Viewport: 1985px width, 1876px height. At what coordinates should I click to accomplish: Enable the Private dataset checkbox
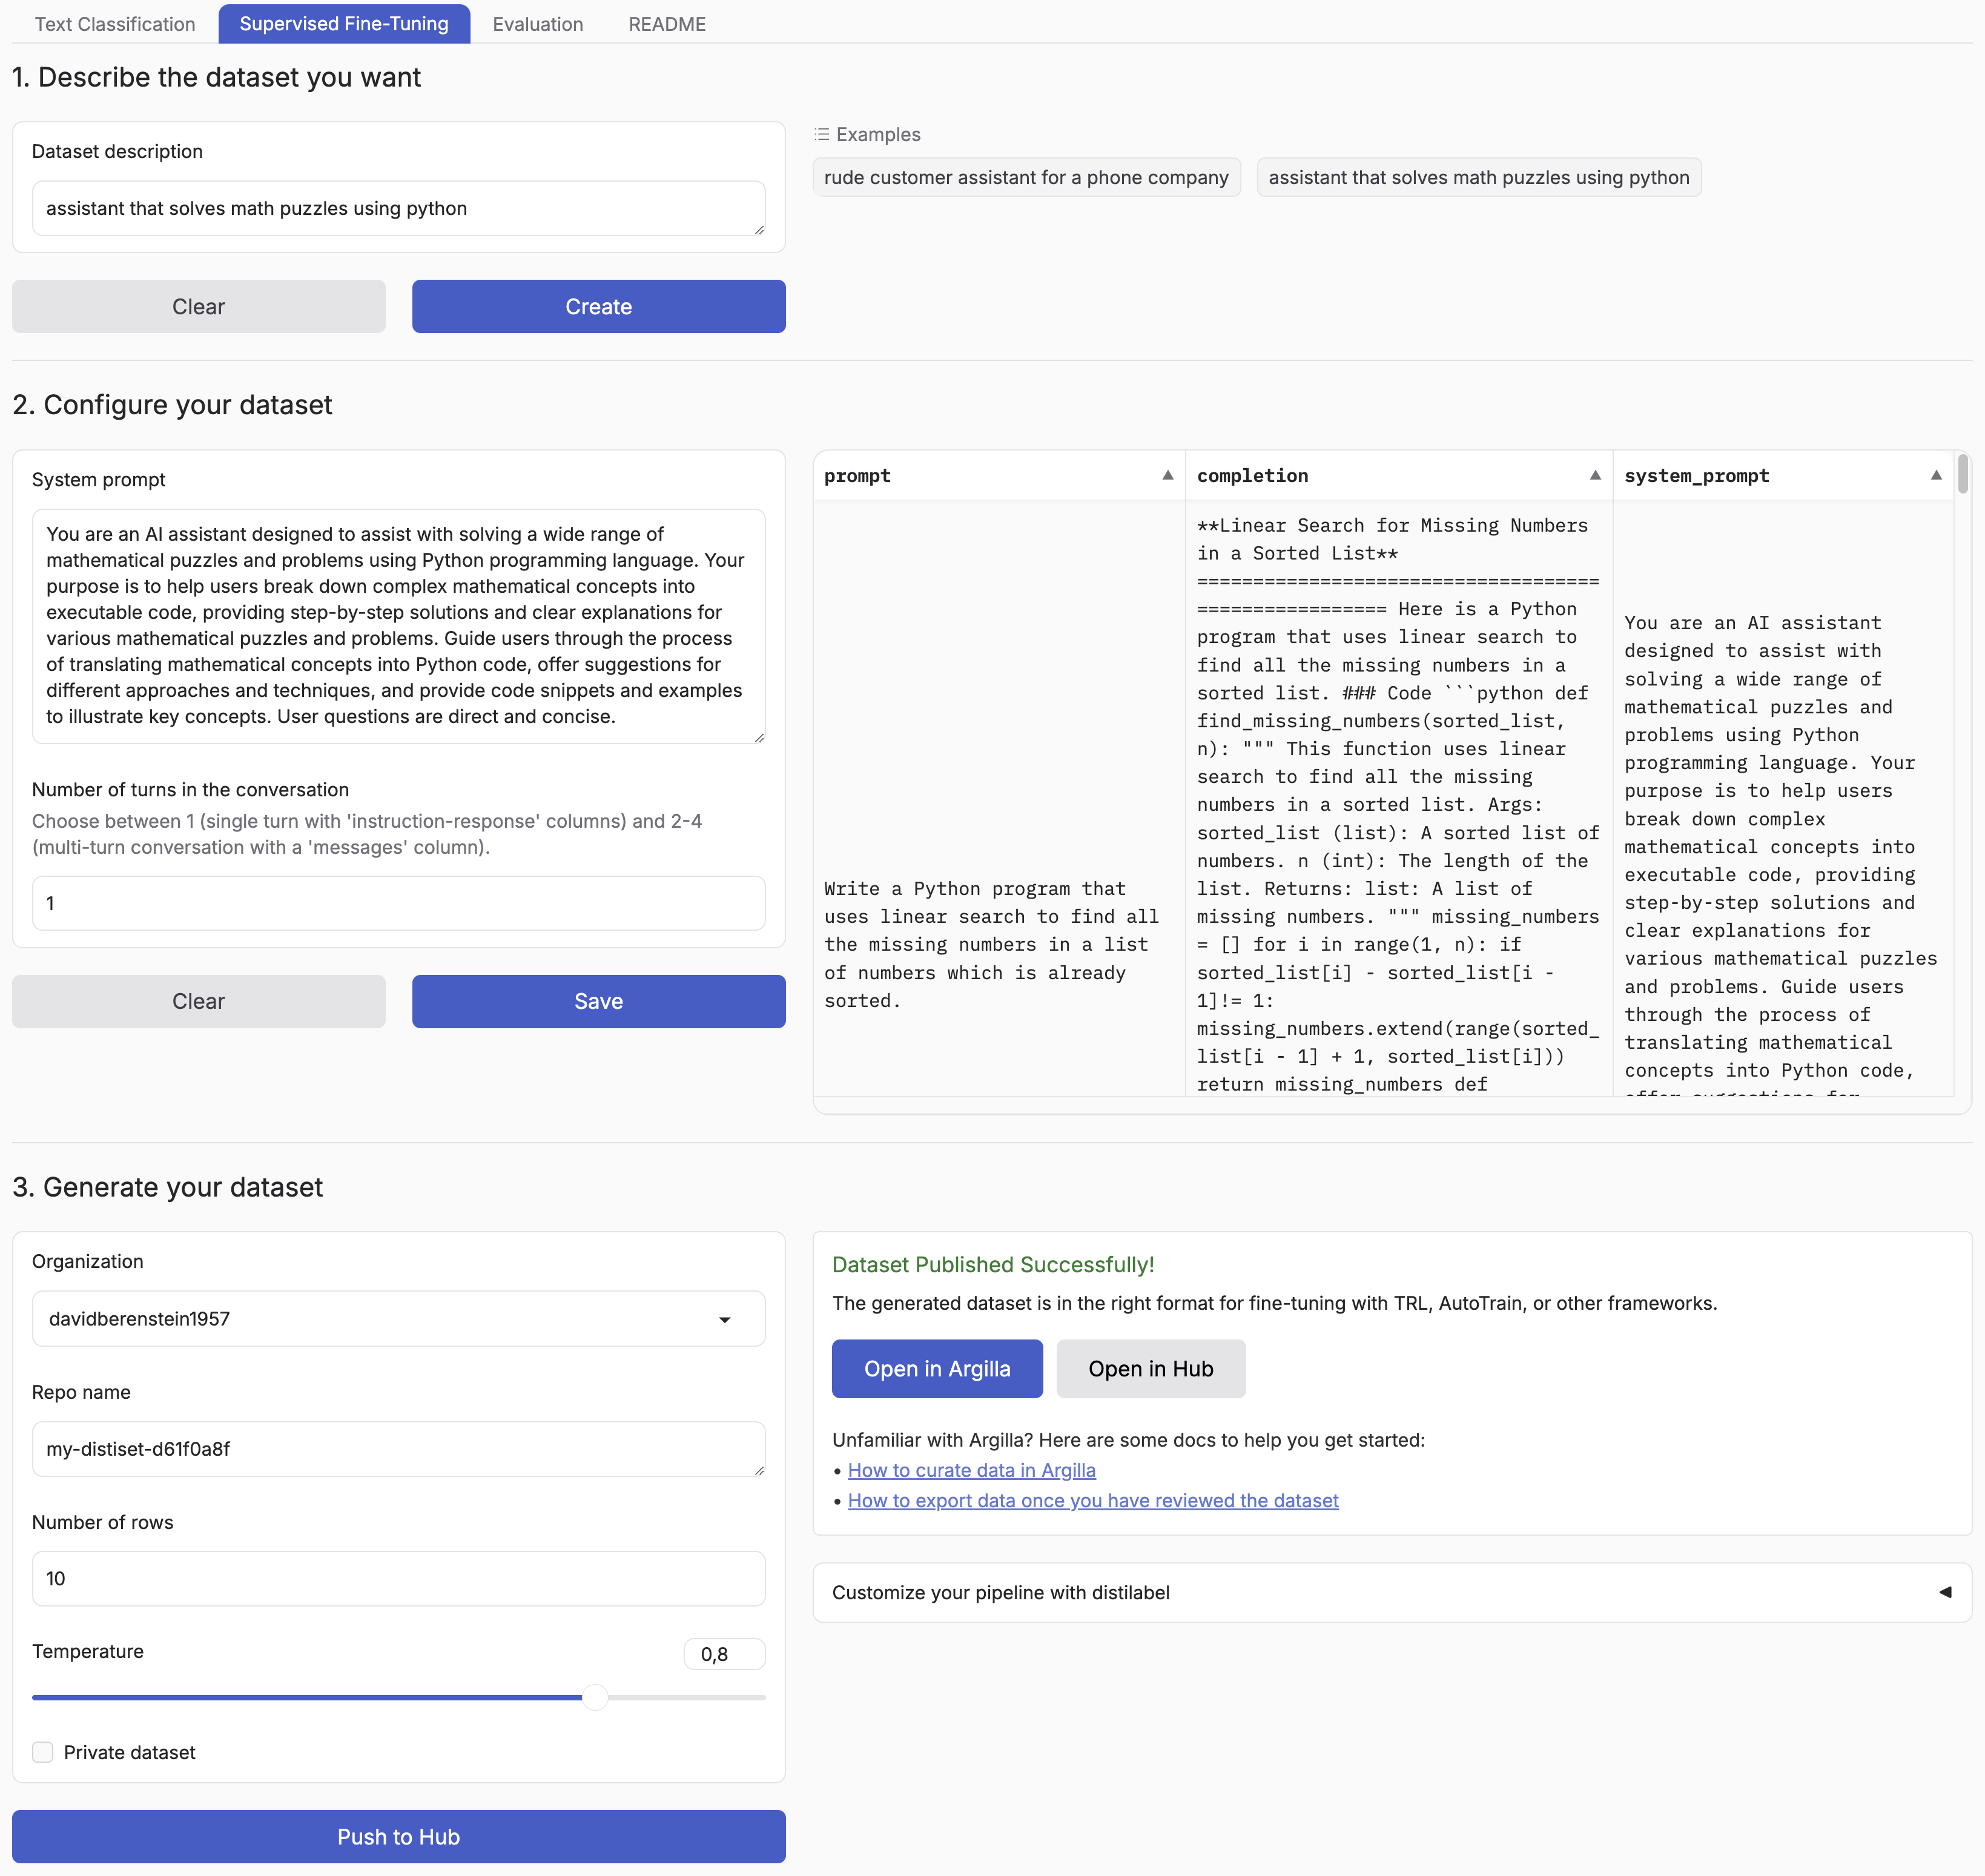pos(43,1752)
